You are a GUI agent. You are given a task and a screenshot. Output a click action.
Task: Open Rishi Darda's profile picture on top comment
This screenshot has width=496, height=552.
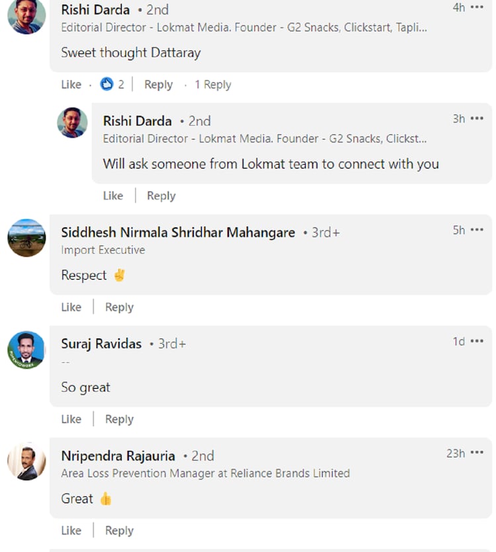26,15
